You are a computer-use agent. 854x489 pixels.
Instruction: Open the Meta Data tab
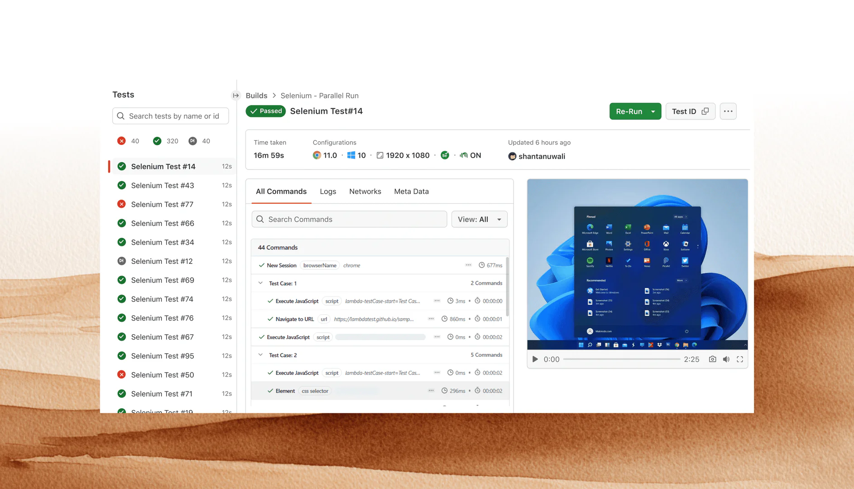(x=411, y=191)
